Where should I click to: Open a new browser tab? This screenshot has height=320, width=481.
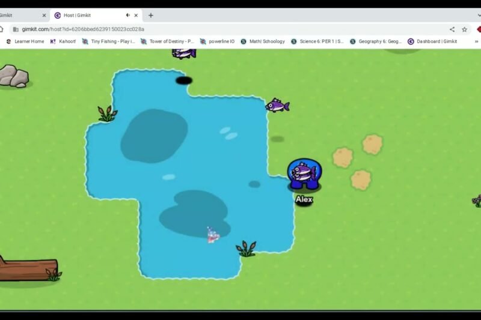(151, 16)
